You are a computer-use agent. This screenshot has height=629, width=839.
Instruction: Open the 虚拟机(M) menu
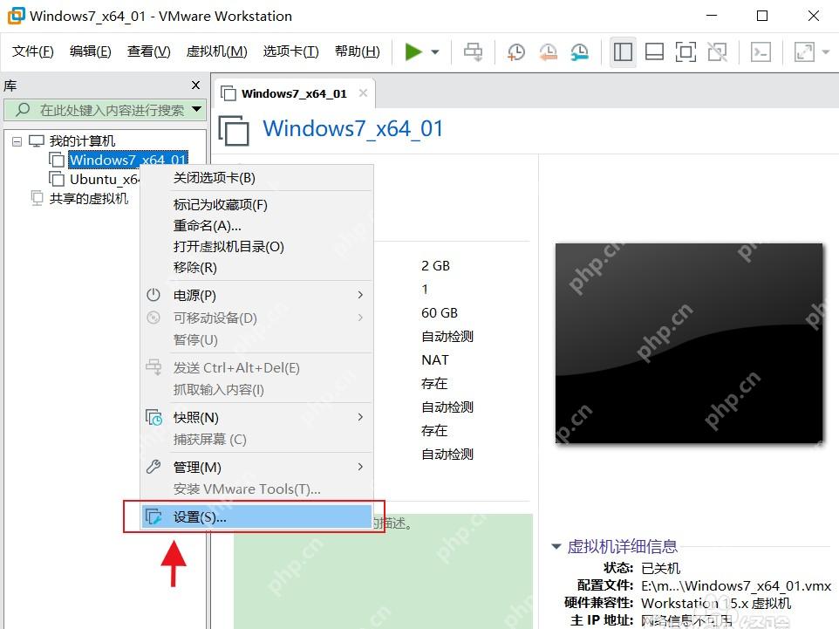(216, 51)
